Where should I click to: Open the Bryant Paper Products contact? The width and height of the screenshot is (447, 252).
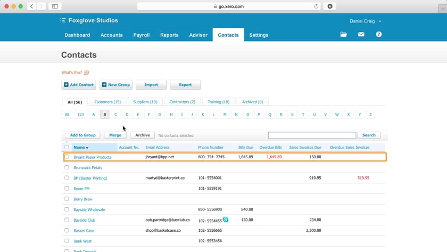93,157
